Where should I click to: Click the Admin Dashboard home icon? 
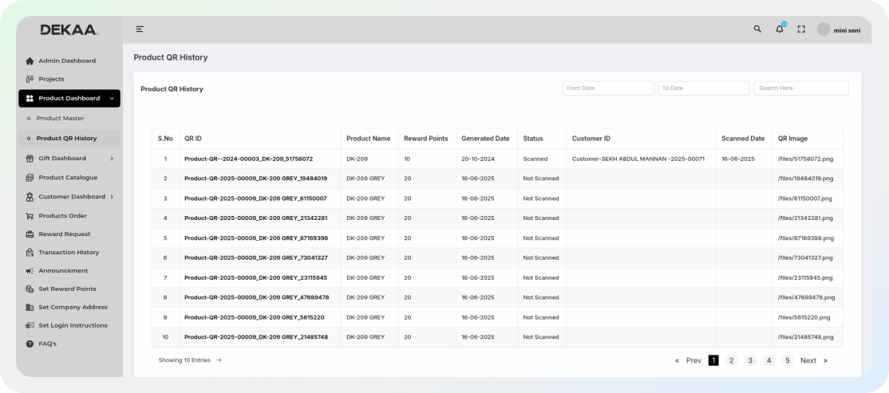30,61
